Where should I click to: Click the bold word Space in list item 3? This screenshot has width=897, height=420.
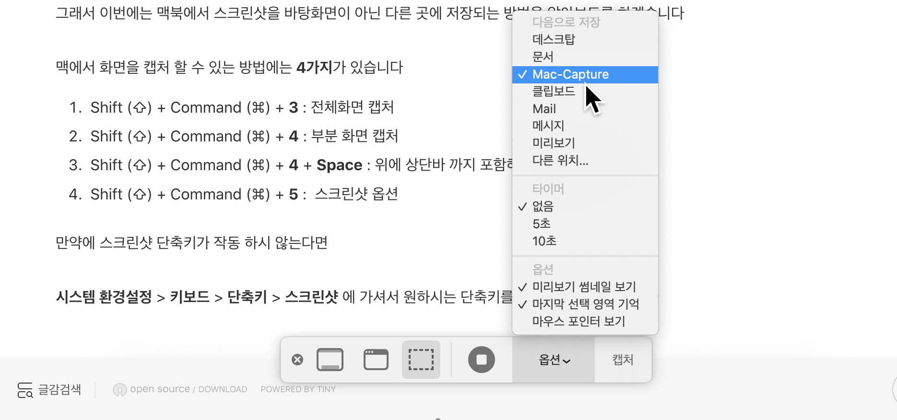(340, 165)
